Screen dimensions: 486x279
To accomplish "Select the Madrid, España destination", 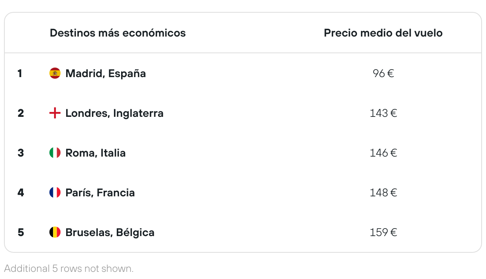I will [x=106, y=74].
